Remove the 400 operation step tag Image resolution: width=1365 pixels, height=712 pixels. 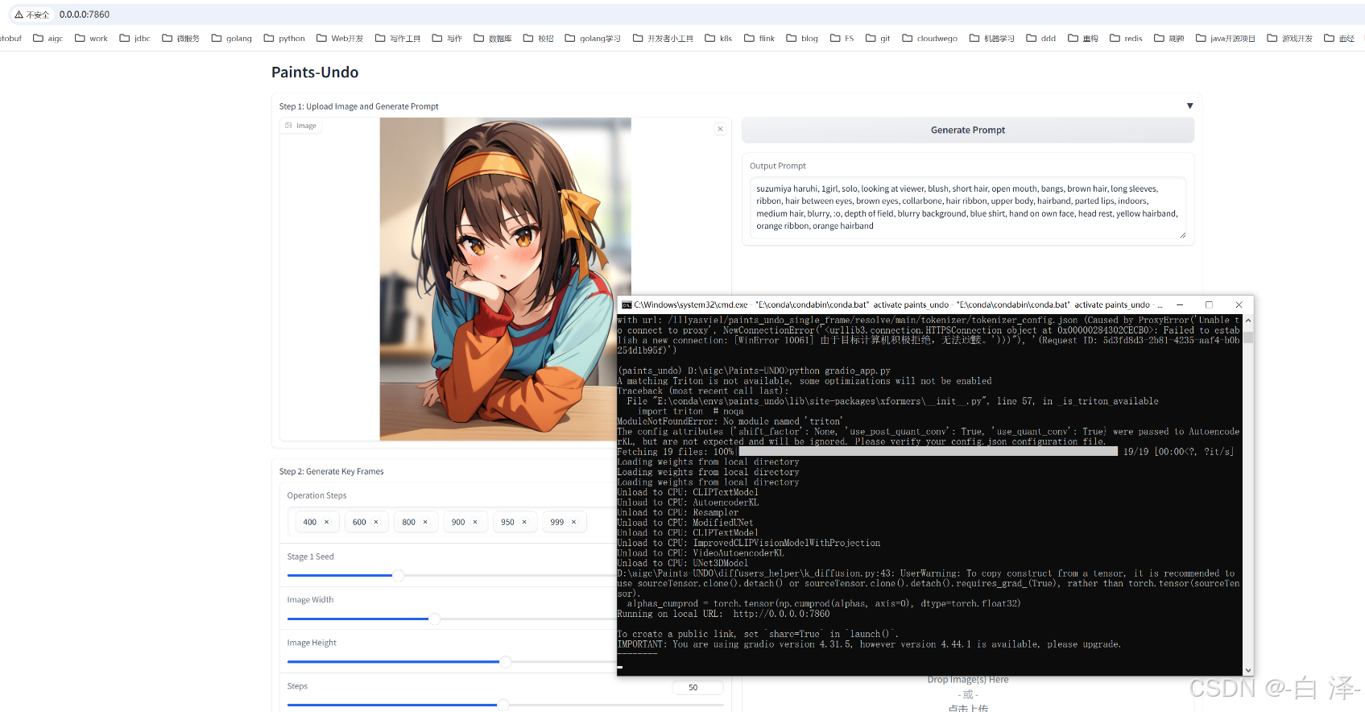tap(326, 522)
